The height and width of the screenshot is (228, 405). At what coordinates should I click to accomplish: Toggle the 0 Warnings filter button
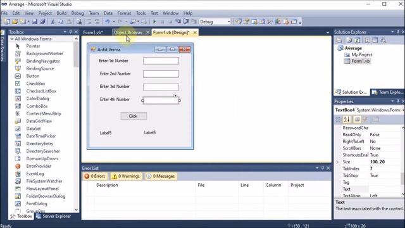point(126,176)
